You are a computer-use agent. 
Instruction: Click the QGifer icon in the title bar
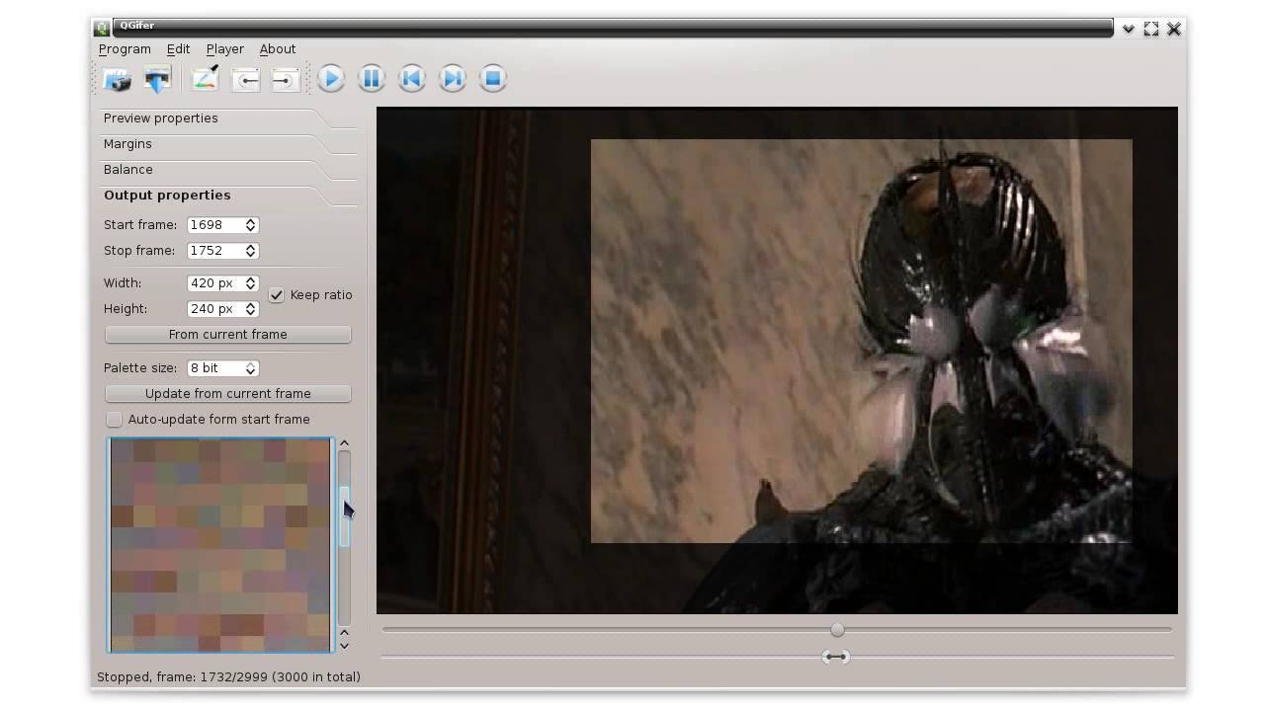(x=101, y=29)
